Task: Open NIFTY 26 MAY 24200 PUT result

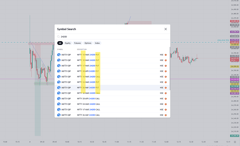Action: 88,88
